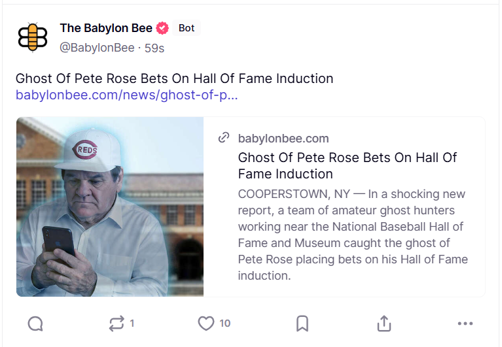Click the babylonbee.com domain in preview card
Screen dimensions: 502x347
(x=283, y=138)
